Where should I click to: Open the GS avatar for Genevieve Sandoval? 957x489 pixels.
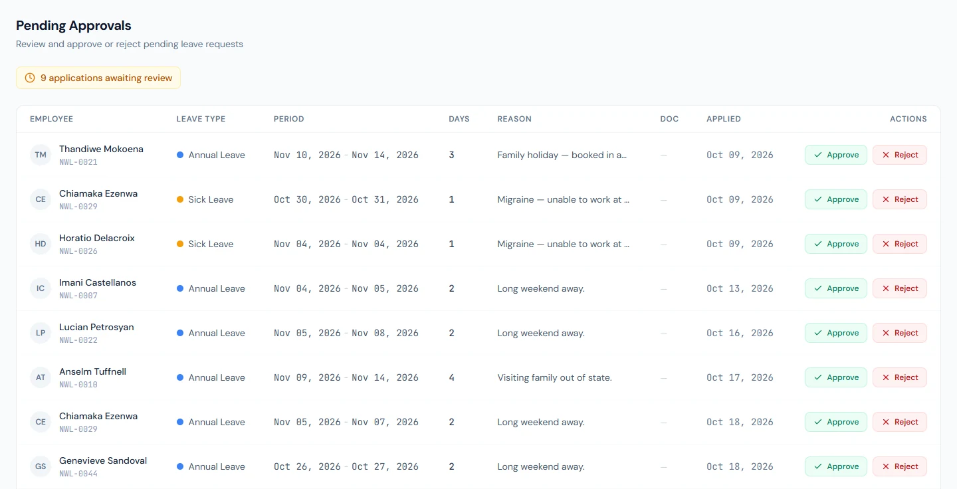41,466
